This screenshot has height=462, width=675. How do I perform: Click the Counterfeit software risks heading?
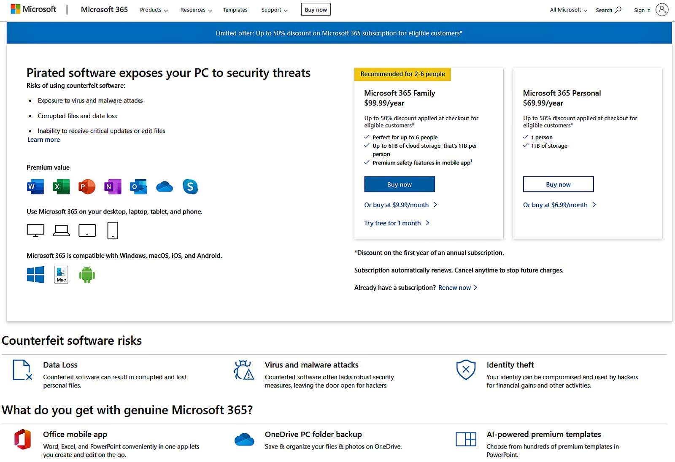point(72,340)
